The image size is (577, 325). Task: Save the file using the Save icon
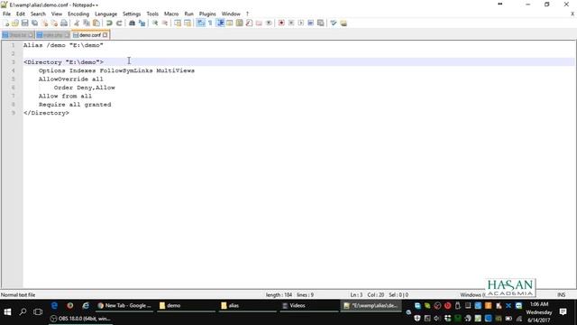coord(24,23)
